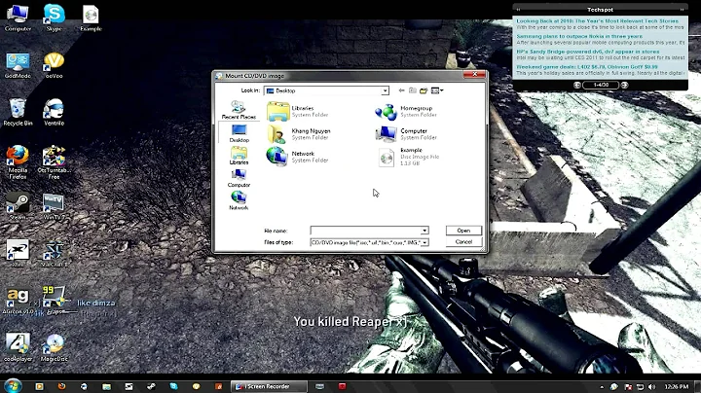The height and width of the screenshot is (393, 701).
Task: Open HP's Sandy Bridge-powered dv6 headline
Action: click(x=587, y=52)
